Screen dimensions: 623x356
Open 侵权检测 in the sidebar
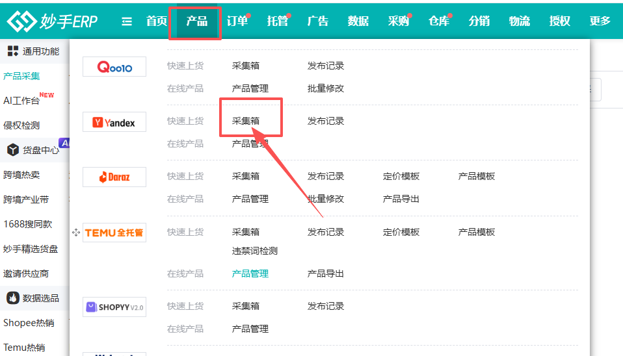pyautogui.click(x=21, y=125)
